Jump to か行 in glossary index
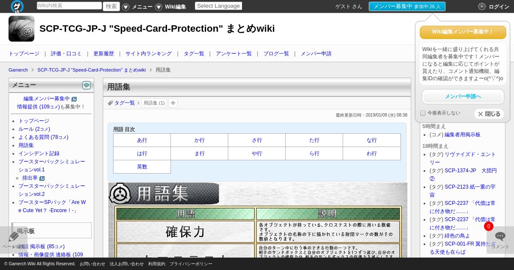The height and width of the screenshot is (270, 514). tap(200, 141)
